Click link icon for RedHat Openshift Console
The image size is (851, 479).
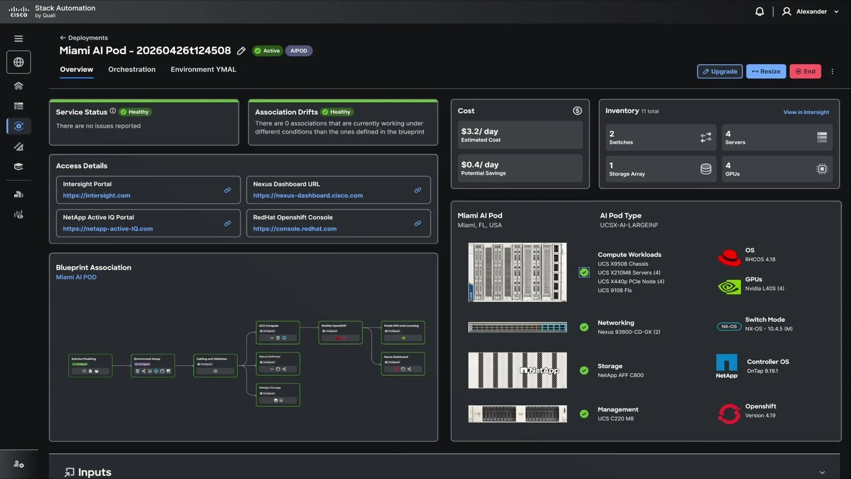click(x=418, y=224)
